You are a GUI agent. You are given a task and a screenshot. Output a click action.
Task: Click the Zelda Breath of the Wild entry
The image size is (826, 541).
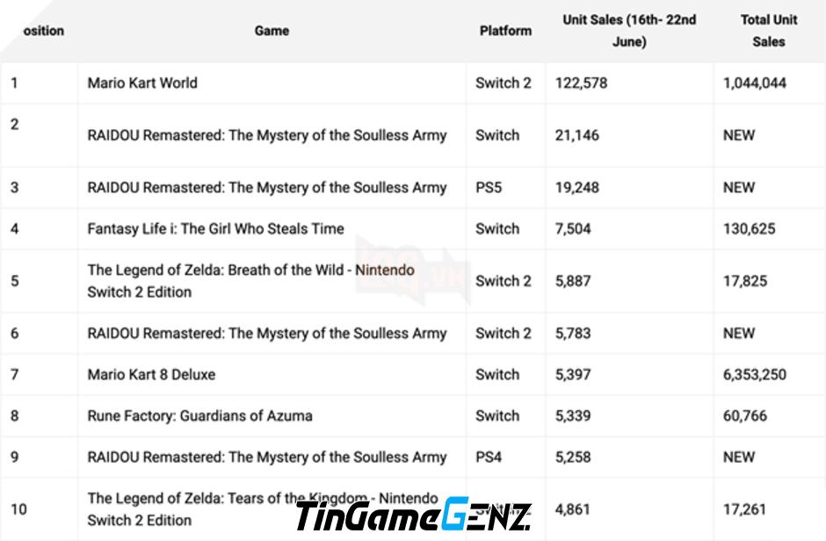point(250,281)
